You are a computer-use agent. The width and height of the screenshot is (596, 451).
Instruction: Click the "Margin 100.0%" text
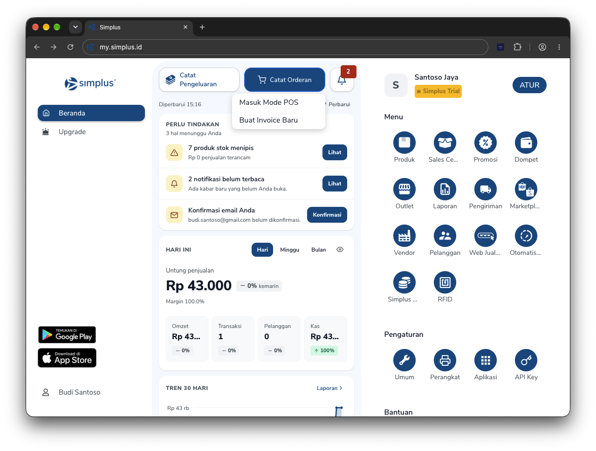point(185,301)
